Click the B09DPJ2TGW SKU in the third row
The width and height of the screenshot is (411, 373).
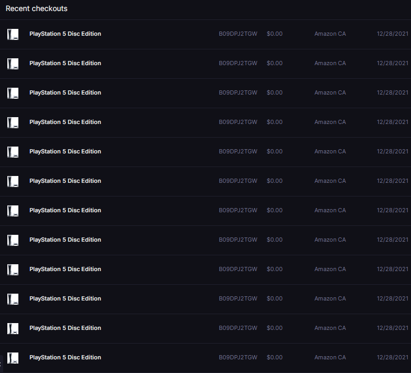(238, 92)
